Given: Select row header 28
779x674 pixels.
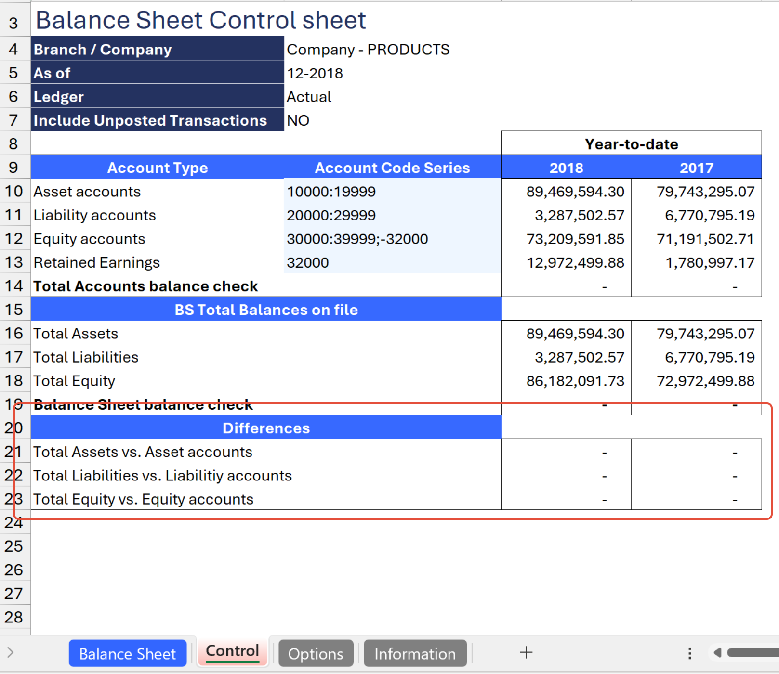Looking at the screenshot, I should pyautogui.click(x=14, y=617).
